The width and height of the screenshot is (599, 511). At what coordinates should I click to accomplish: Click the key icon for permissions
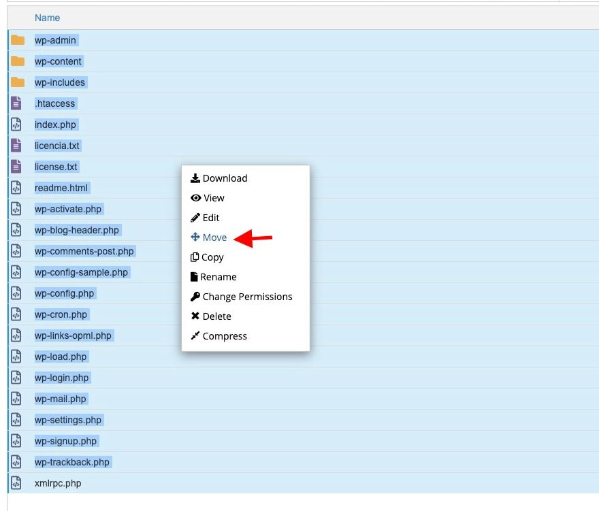[195, 297]
